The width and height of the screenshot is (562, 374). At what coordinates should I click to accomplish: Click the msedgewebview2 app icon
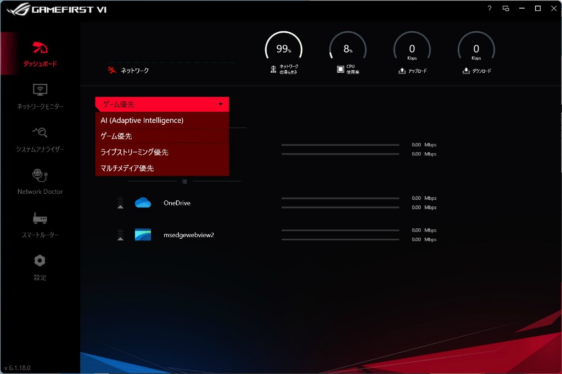point(143,235)
